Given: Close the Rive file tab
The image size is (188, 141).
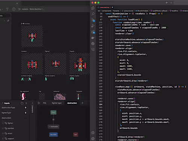Looking at the screenshot, I should click(17, 3).
